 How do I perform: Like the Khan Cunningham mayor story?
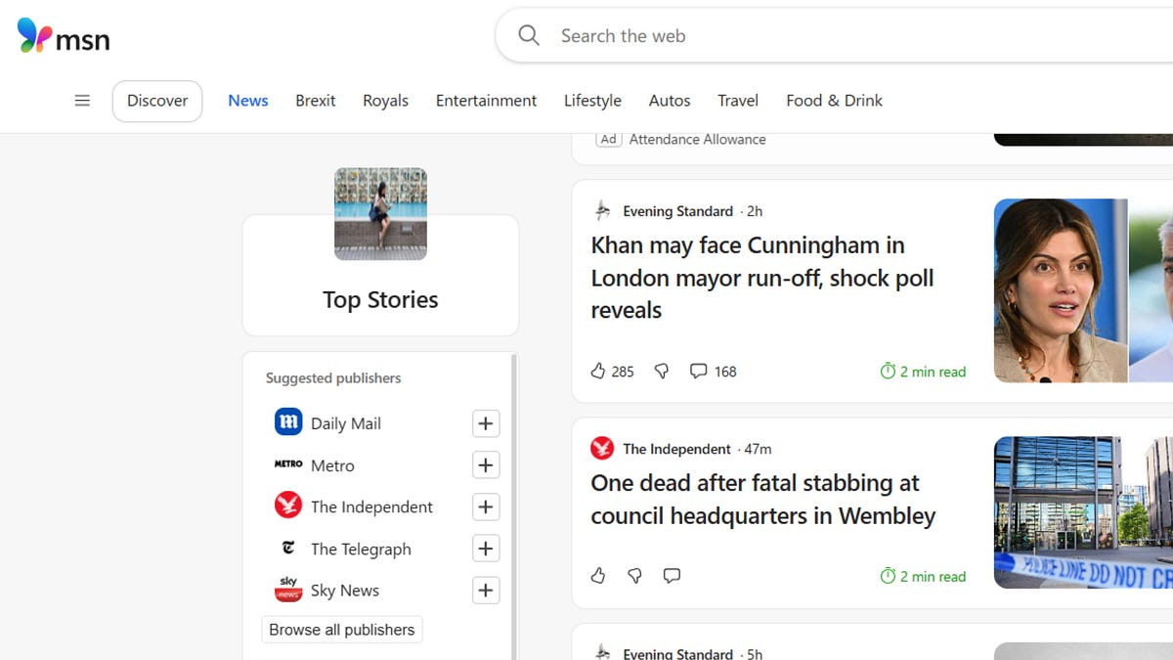point(598,371)
